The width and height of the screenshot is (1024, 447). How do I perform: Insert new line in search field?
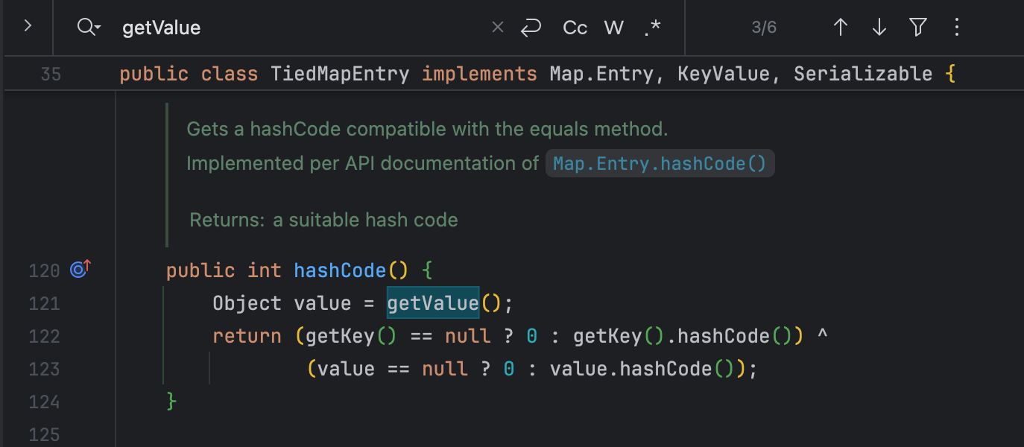tap(531, 28)
